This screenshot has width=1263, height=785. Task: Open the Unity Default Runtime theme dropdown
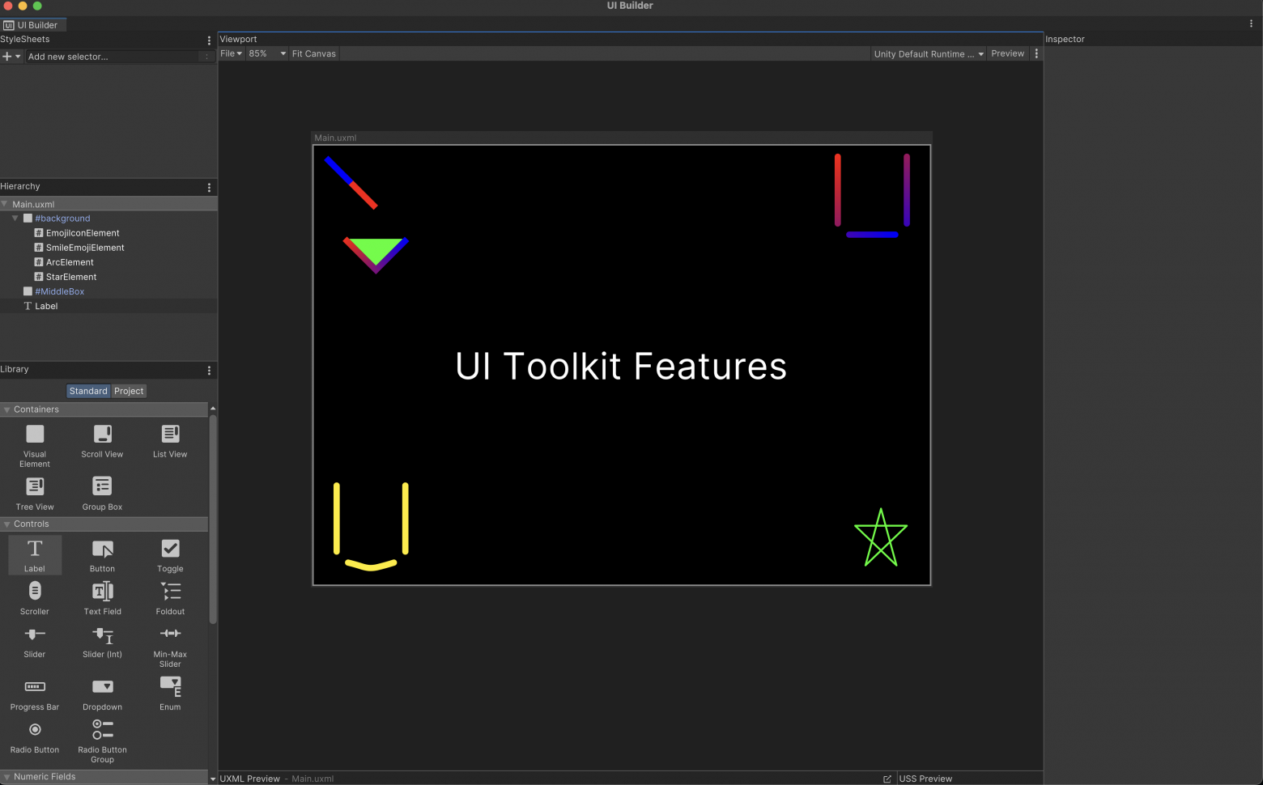click(x=929, y=54)
